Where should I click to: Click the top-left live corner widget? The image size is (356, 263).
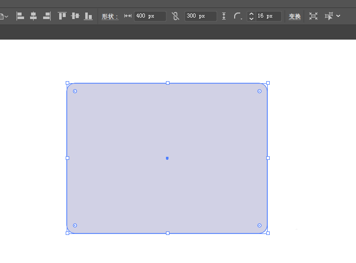[x=75, y=91]
